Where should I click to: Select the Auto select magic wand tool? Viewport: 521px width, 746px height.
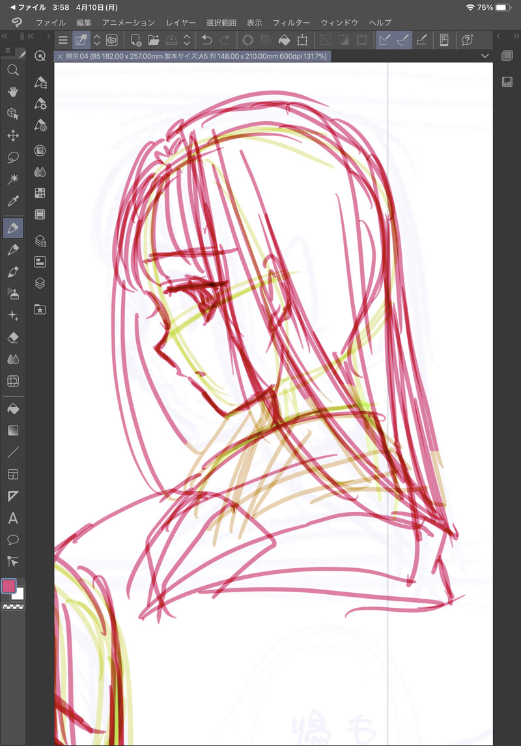click(13, 179)
